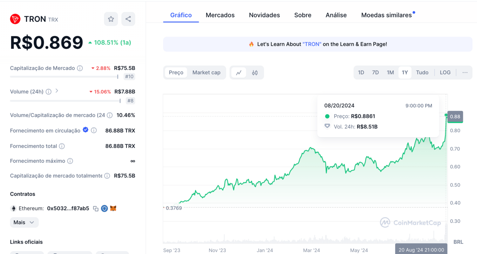Screen dimensions: 477x254
Task: Toggle LOG scale on the chart
Action: pos(445,73)
